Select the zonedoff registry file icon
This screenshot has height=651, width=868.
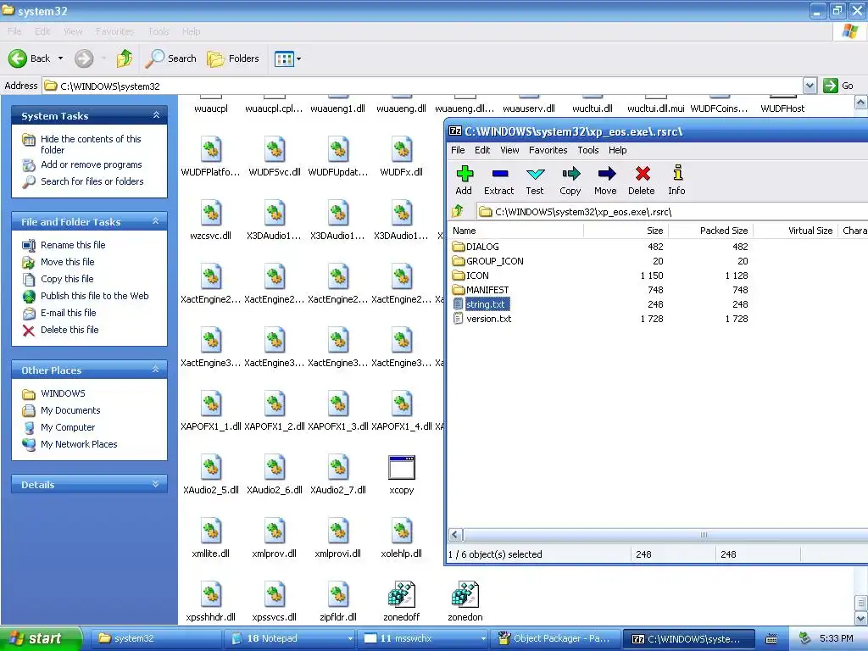pyautogui.click(x=401, y=595)
